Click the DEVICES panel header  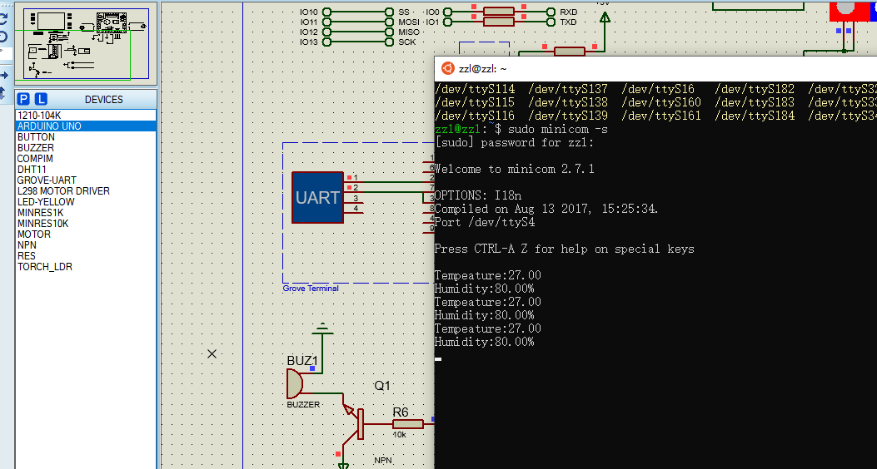(103, 100)
